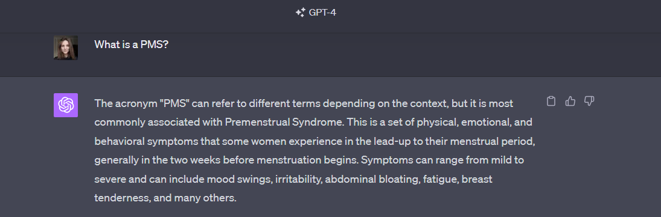This screenshot has height=217, width=661.
Task: Mark the response with thumbs down
Action: click(x=589, y=101)
